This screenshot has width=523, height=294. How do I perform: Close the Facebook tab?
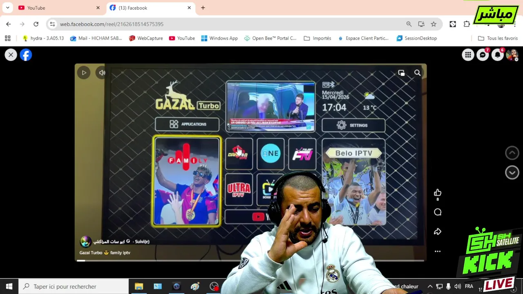[x=189, y=8]
